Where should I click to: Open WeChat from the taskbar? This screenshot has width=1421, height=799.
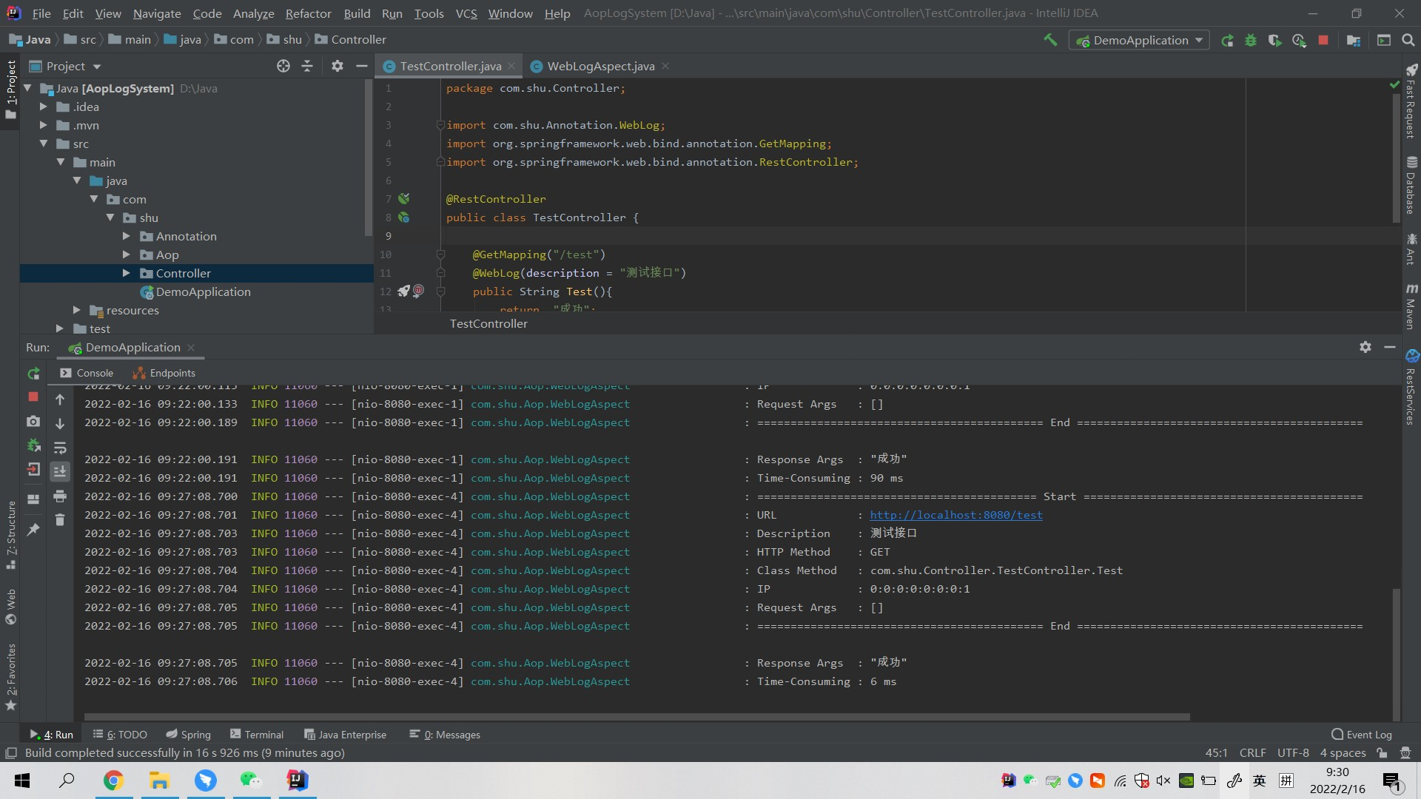coord(251,781)
